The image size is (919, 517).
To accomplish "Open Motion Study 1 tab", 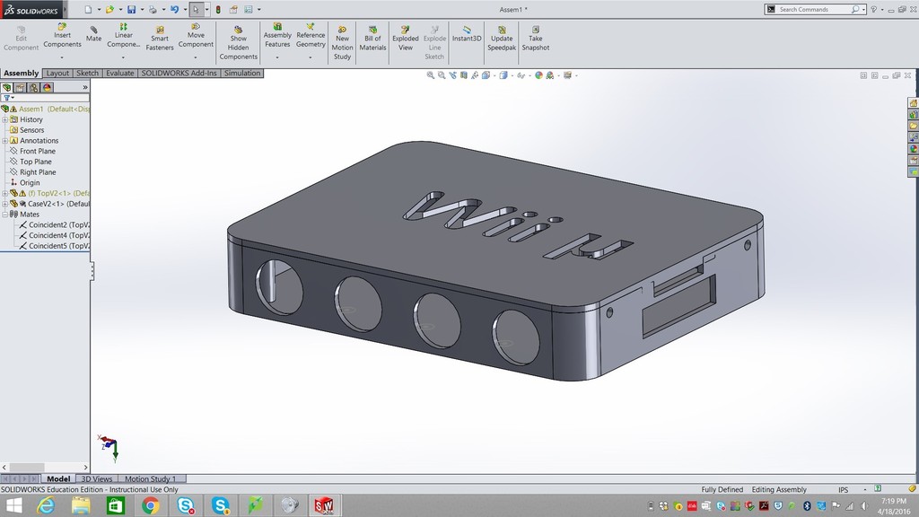I will [x=151, y=479].
